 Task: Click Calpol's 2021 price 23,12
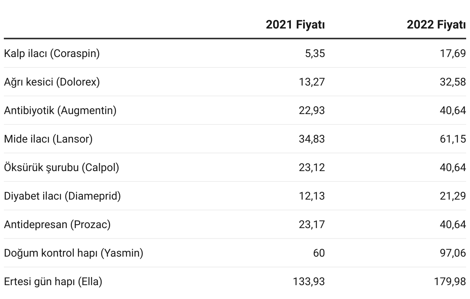(312, 168)
